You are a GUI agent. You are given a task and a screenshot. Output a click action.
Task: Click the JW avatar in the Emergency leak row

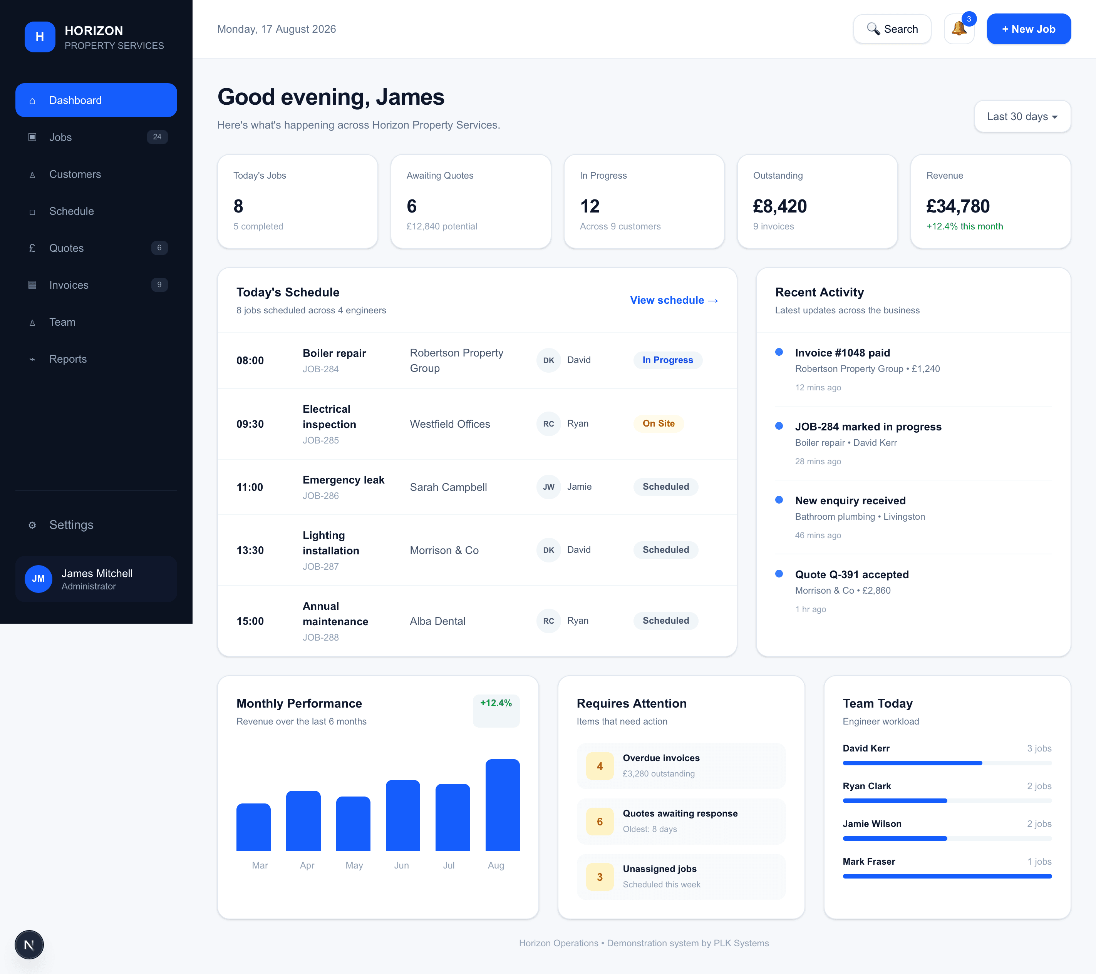[548, 487]
